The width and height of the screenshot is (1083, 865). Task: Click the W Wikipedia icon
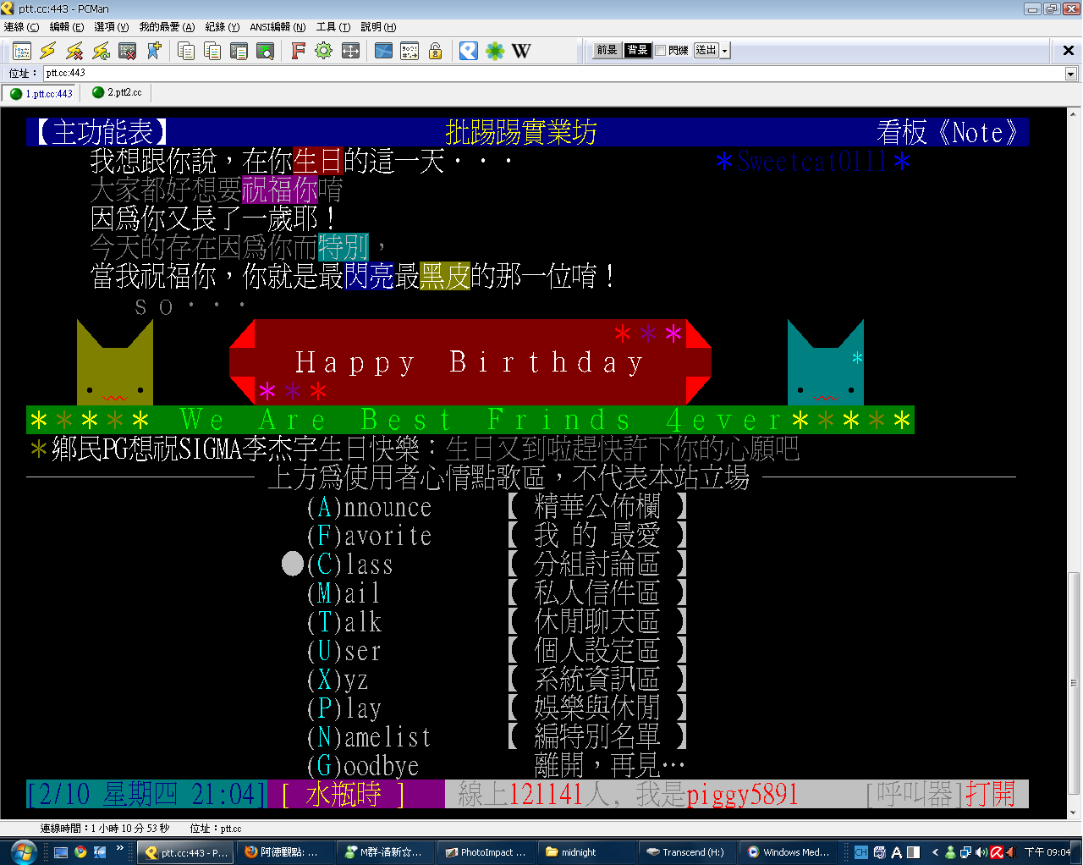[521, 51]
